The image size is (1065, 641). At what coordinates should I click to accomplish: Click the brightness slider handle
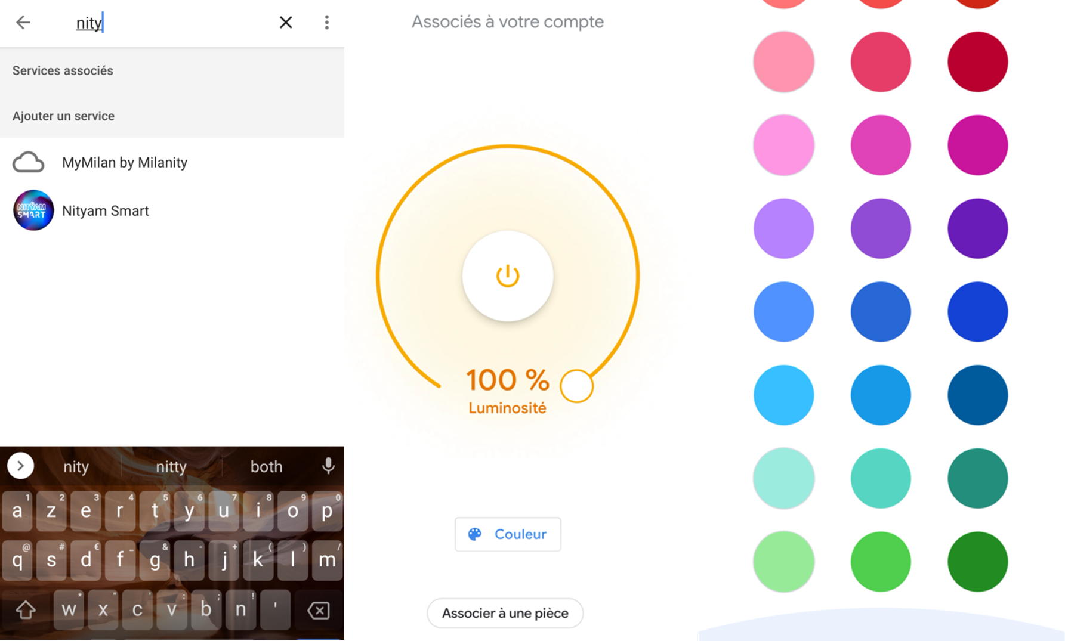pyautogui.click(x=576, y=386)
